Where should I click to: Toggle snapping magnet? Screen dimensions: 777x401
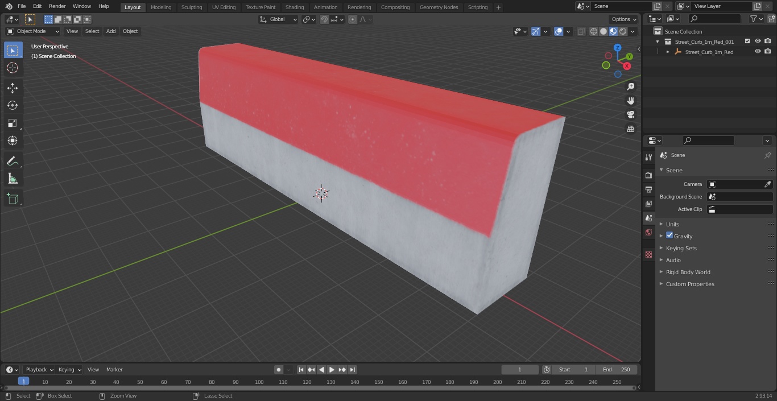pos(324,19)
